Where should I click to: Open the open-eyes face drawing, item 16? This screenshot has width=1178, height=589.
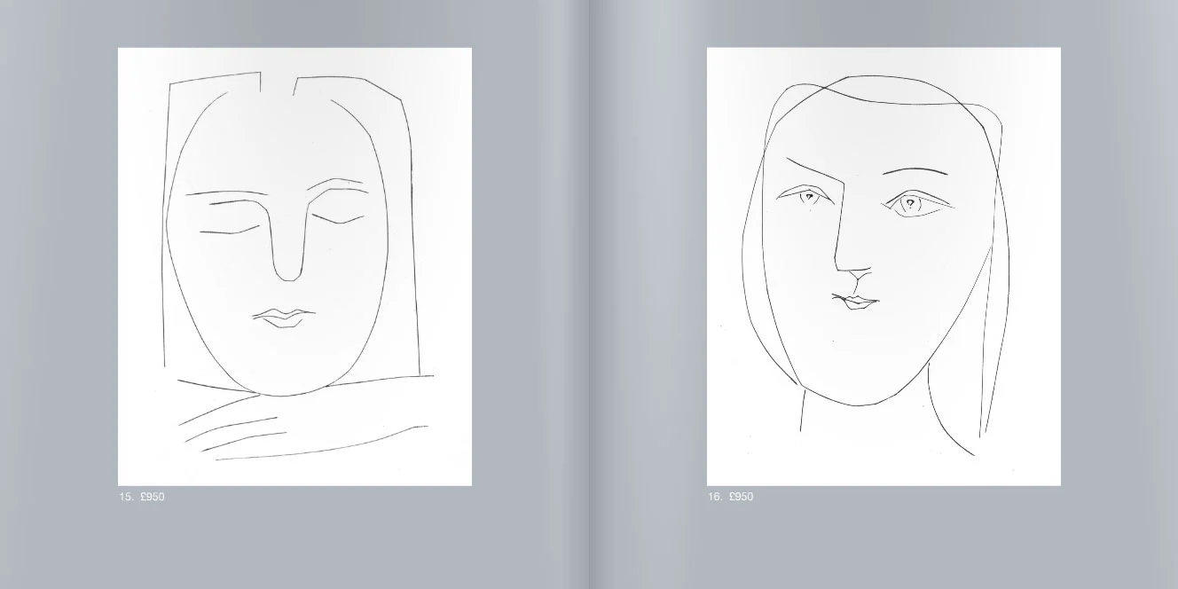(x=883, y=266)
